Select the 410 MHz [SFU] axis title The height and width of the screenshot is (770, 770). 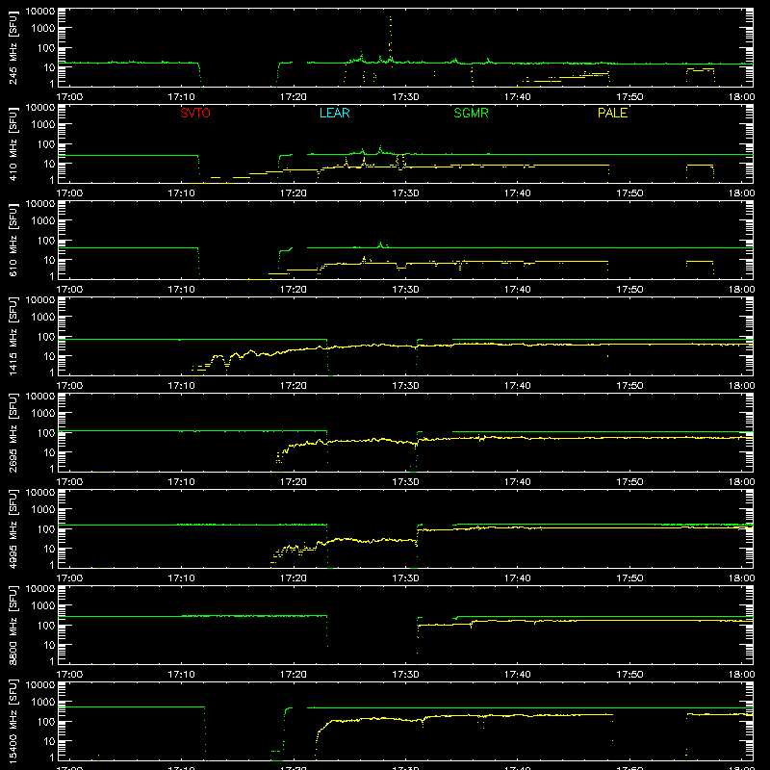pyautogui.click(x=13, y=143)
